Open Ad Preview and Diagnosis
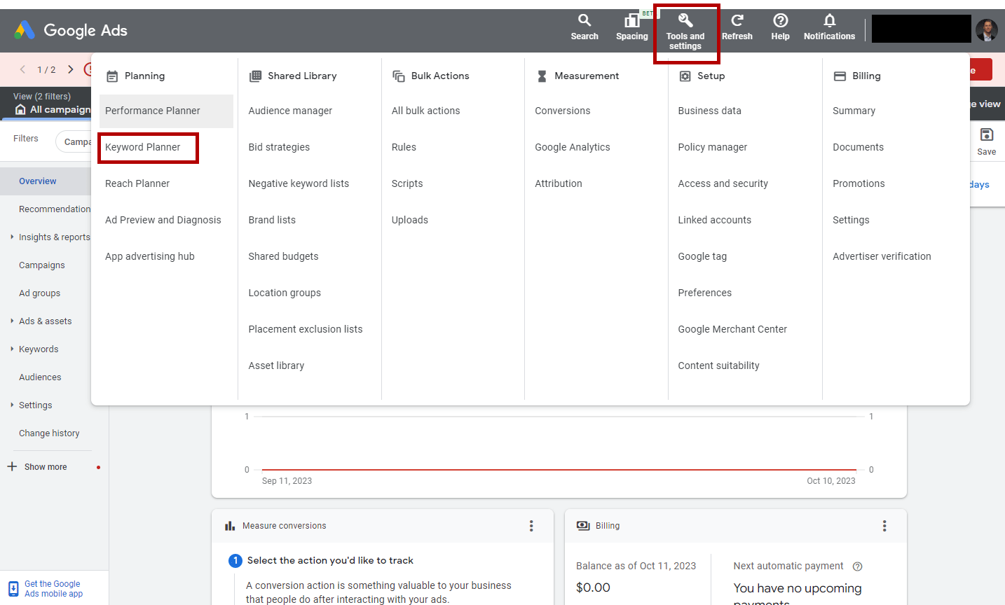 [x=163, y=220]
